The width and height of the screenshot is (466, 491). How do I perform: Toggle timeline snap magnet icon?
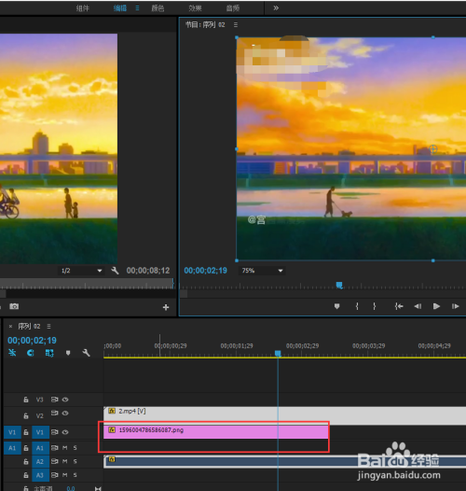pyautogui.click(x=31, y=353)
